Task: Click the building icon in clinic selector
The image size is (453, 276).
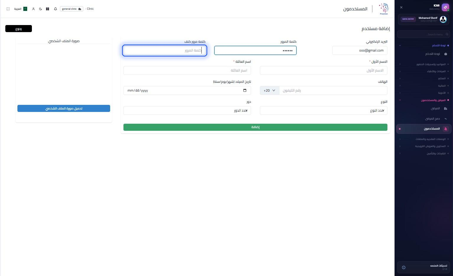Action: coord(80,9)
